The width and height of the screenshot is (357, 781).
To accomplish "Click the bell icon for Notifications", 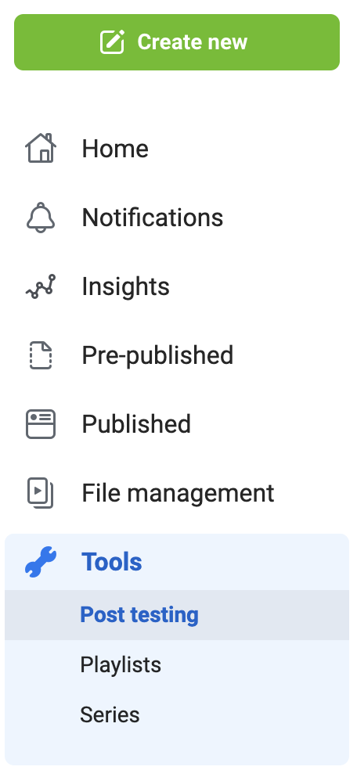I will (x=41, y=218).
